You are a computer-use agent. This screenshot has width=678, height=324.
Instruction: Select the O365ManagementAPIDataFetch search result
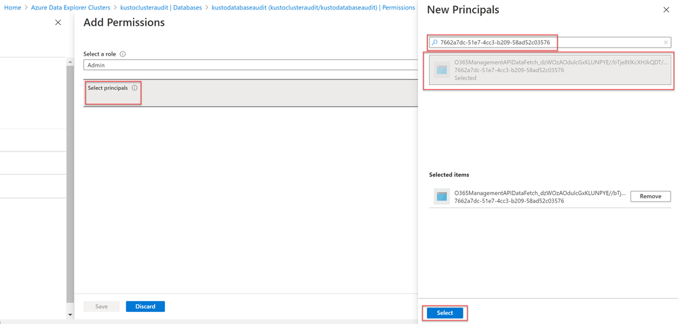(550, 70)
